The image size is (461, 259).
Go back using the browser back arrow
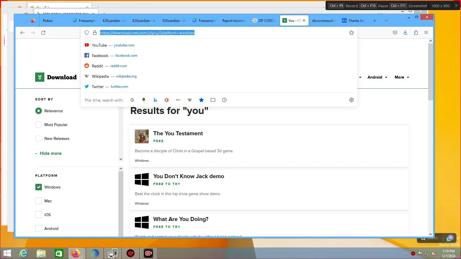pos(22,33)
